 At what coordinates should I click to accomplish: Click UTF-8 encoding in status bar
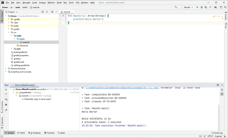(x=210, y=136)
